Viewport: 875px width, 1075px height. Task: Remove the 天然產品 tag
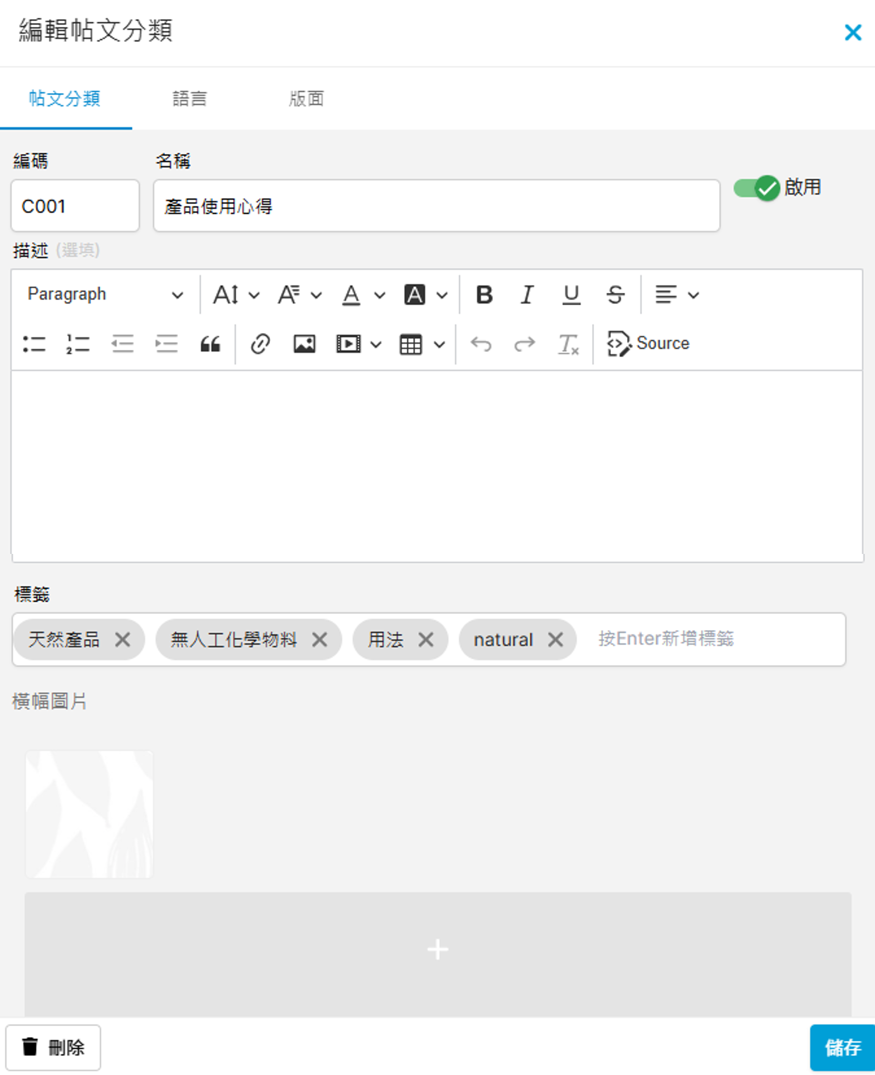[123, 640]
